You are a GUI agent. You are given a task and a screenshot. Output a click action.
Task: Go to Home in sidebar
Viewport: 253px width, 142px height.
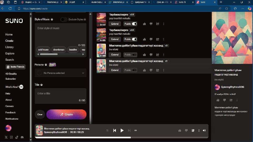9,34
